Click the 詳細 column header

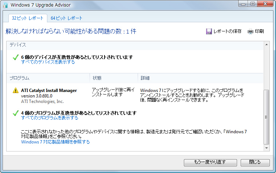tap(201, 78)
